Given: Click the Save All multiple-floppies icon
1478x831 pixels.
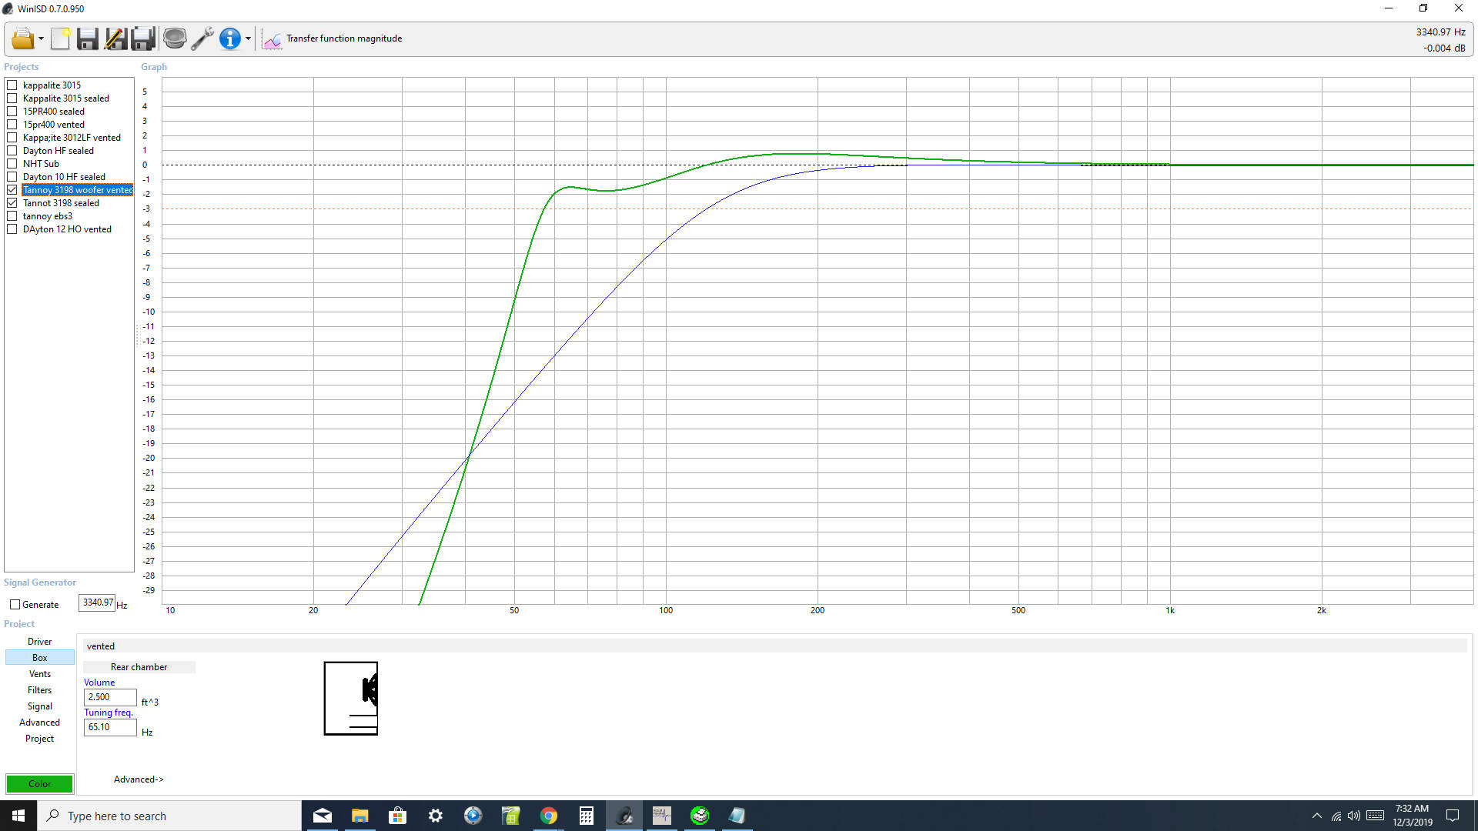Looking at the screenshot, I should coord(143,38).
